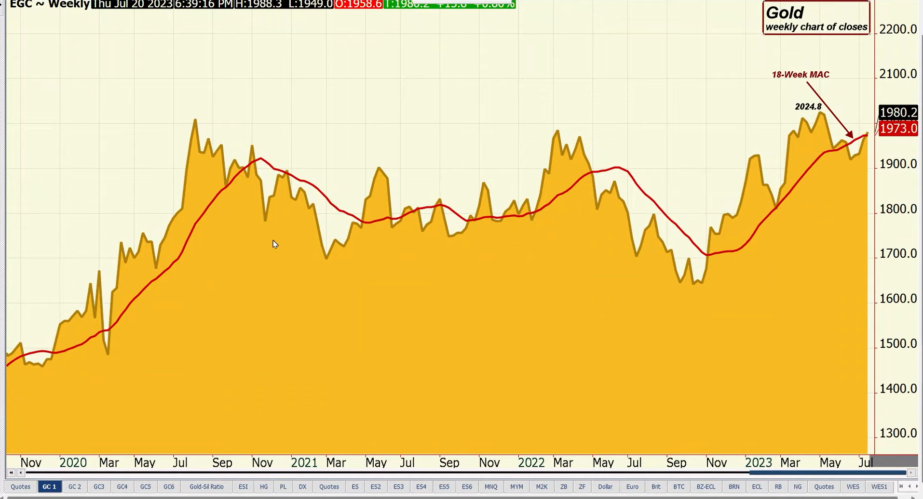The image size is (923, 499).
Task: Click the chart scroll-left arrow
Action: [x=20, y=473]
